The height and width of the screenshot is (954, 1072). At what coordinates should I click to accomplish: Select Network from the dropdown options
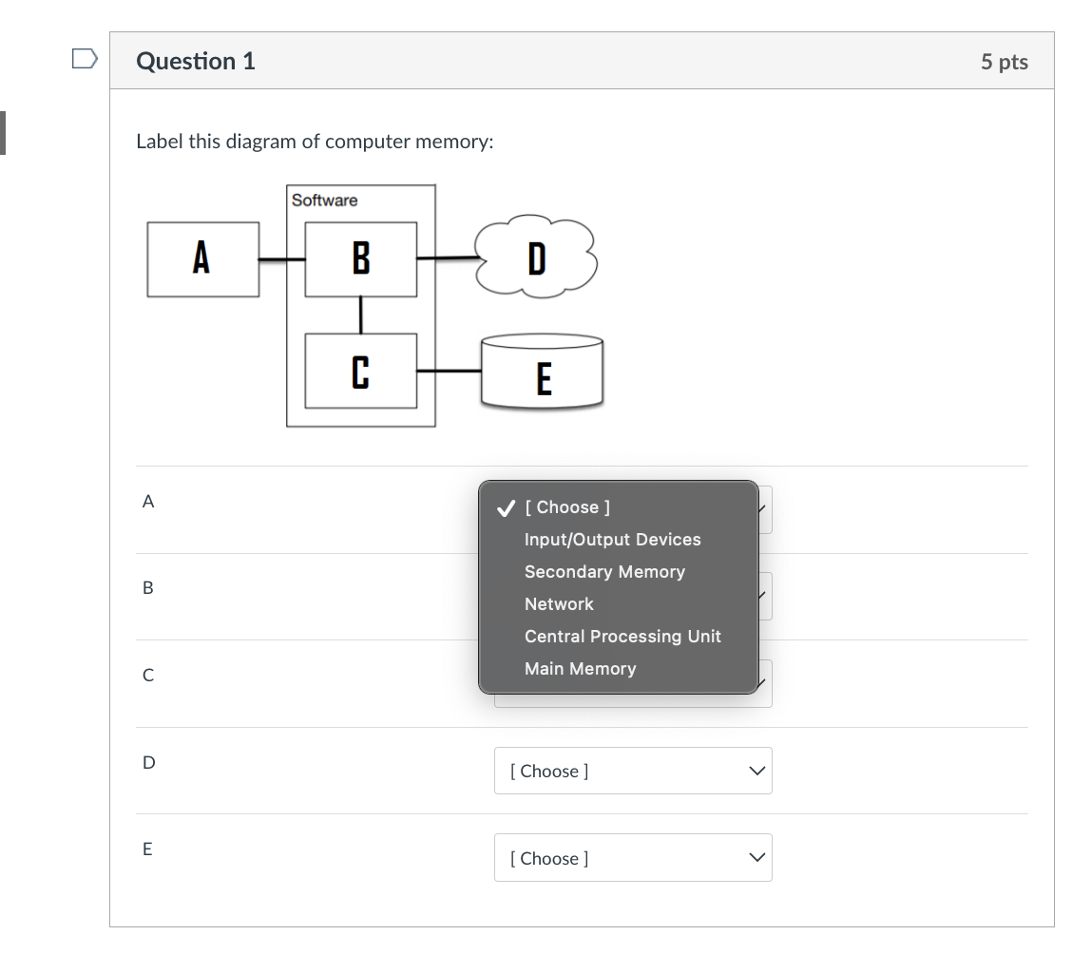click(x=559, y=603)
